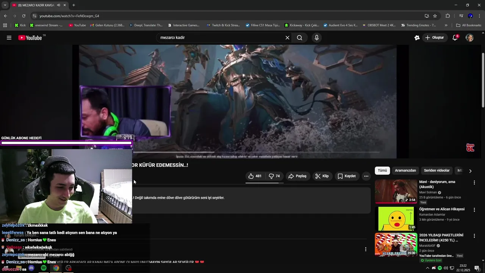Open pinned comment options menu
The height and width of the screenshot is (273, 485).
coord(366,249)
